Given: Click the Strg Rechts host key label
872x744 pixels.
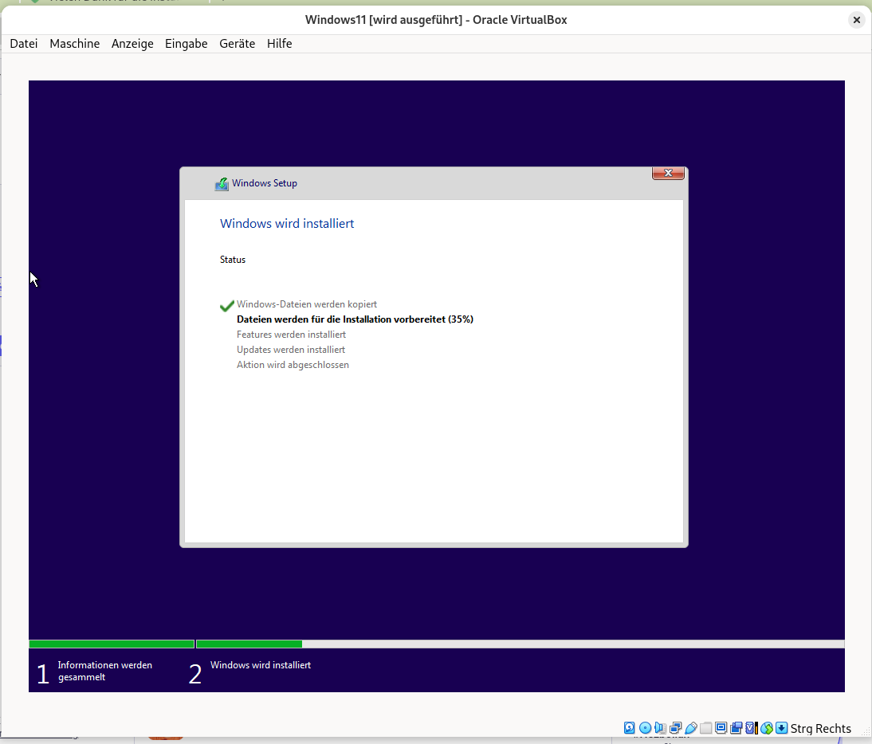Looking at the screenshot, I should pos(820,729).
